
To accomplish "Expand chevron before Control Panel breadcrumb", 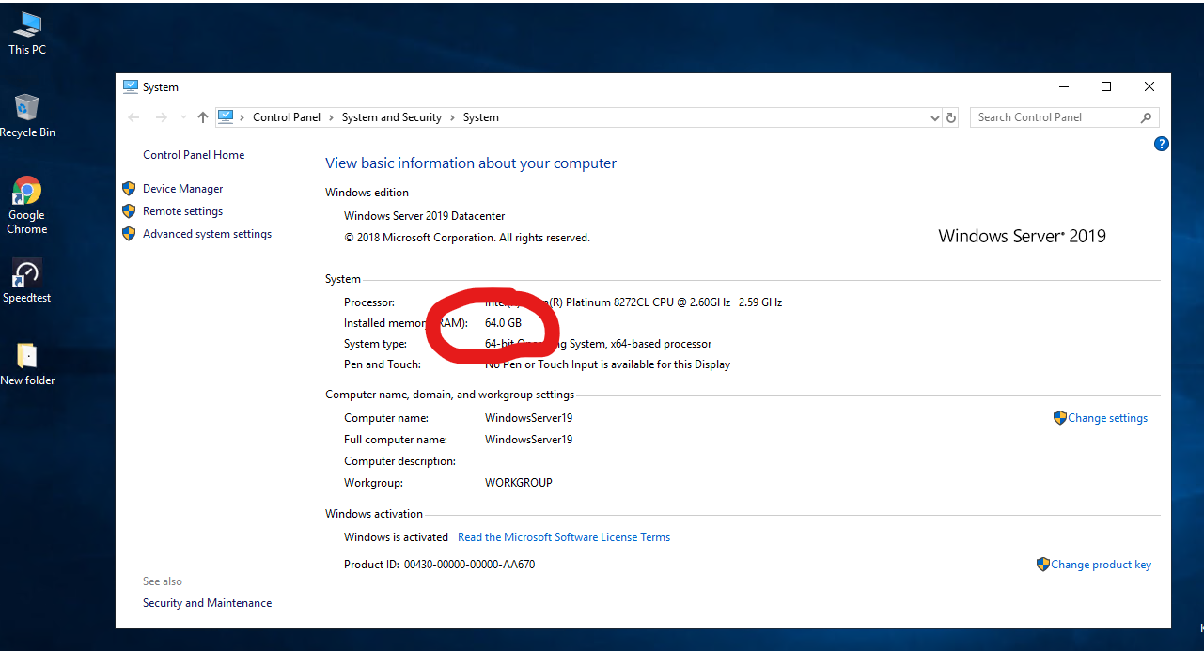I will point(242,117).
